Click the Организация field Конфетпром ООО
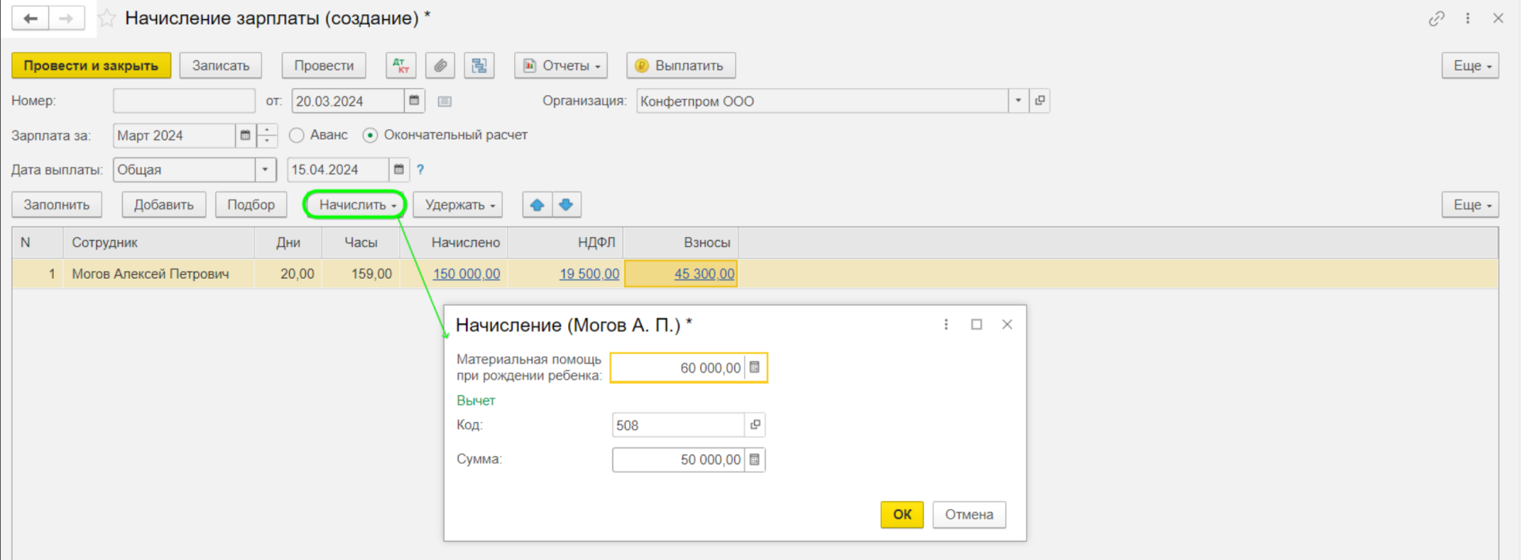This screenshot has height=560, width=1521. pos(822,101)
